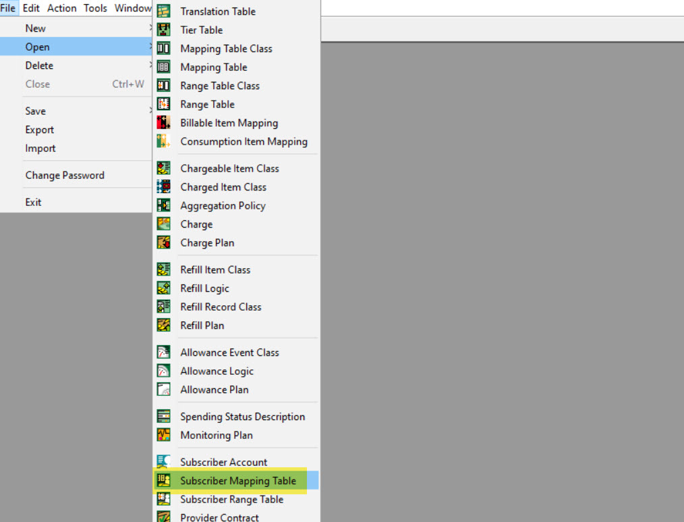The height and width of the screenshot is (522, 684).
Task: Open the Range Table item
Action: click(x=206, y=104)
